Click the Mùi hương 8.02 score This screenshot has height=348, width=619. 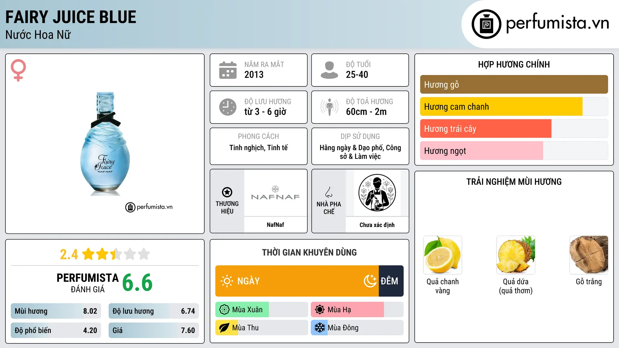pyautogui.click(x=56, y=311)
